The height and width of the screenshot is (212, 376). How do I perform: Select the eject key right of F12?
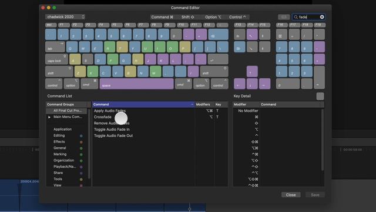coord(222,25)
